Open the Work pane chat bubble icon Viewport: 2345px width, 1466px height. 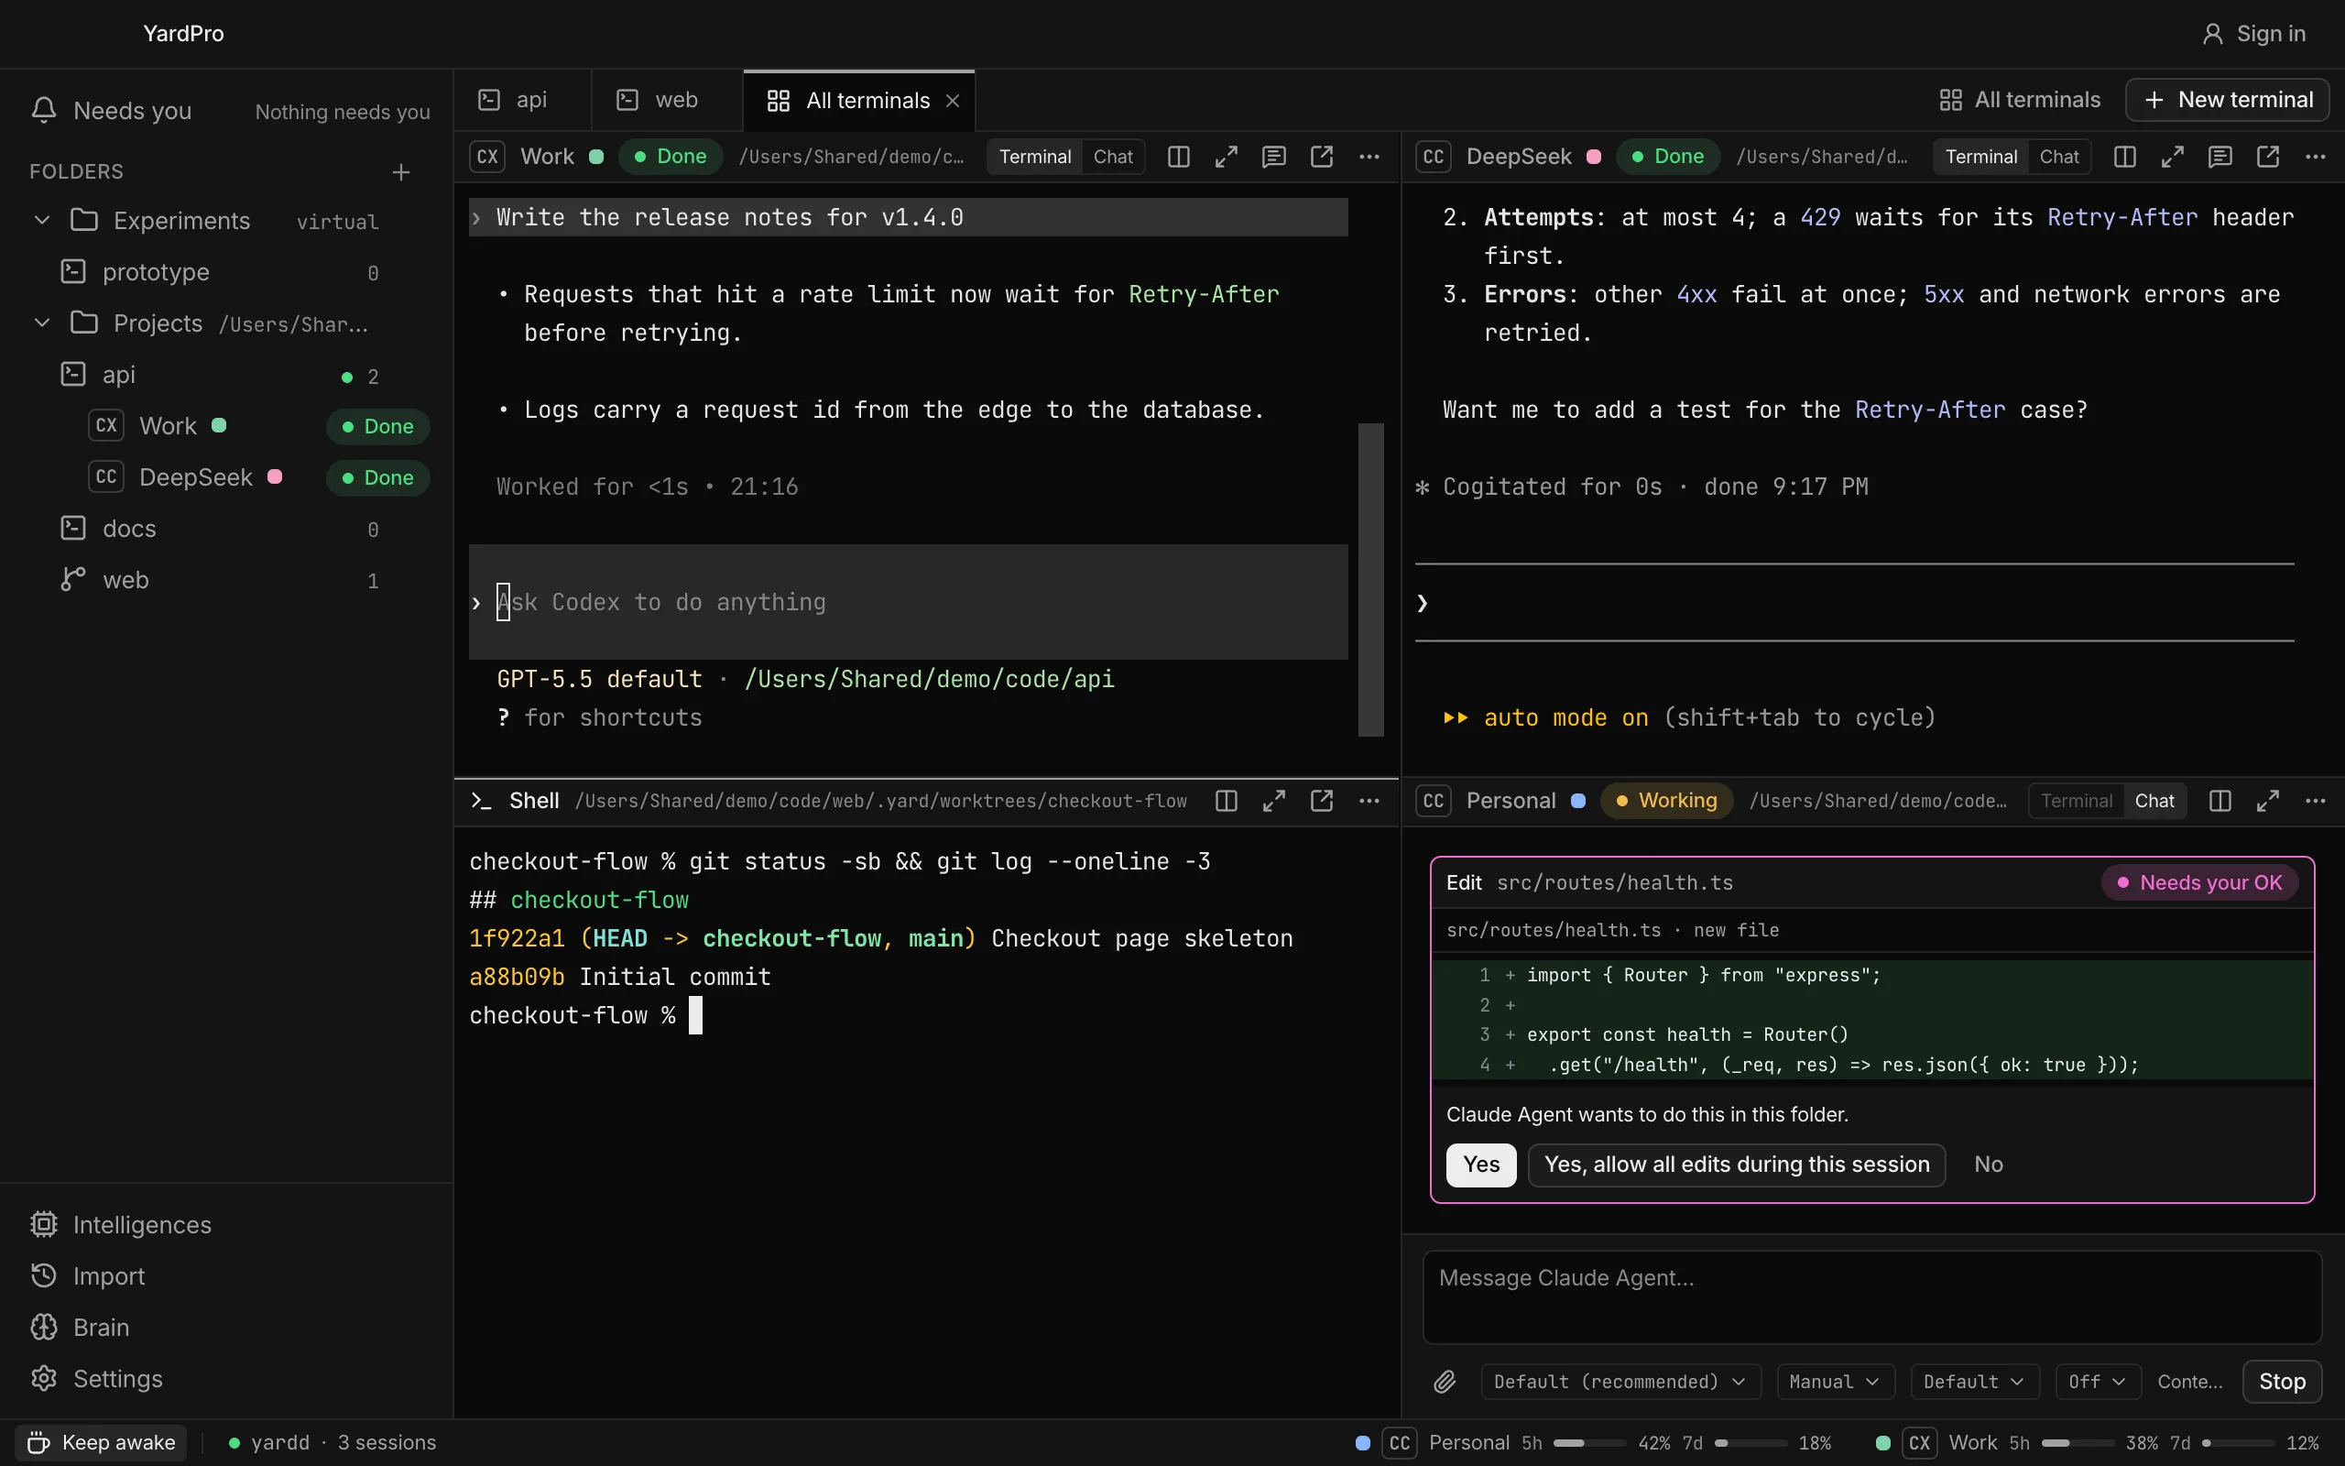(x=1273, y=156)
